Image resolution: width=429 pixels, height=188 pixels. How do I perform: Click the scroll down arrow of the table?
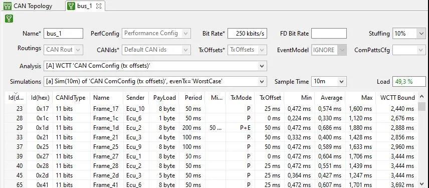(421, 184)
